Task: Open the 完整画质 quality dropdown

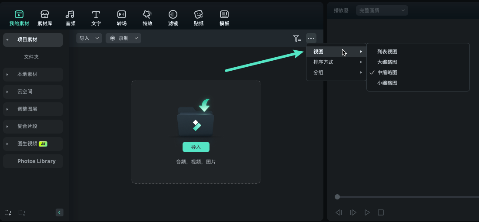Action: point(382,10)
